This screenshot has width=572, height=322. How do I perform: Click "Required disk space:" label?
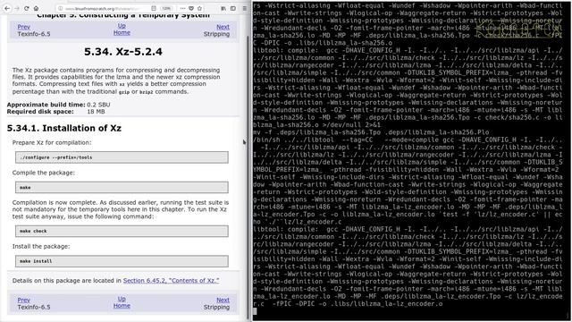coord(40,111)
